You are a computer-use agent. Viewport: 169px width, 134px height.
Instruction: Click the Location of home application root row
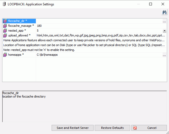pos(84,45)
